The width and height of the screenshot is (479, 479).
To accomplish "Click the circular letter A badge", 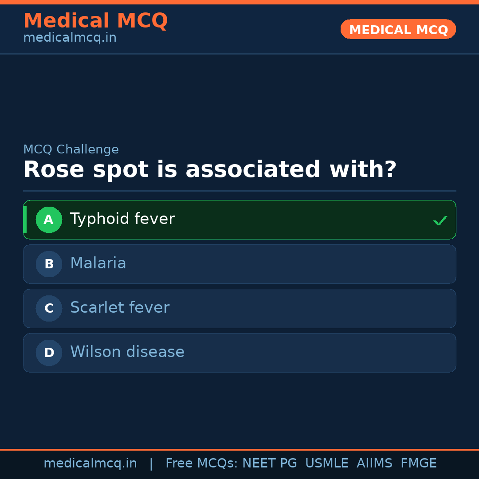I will 49,220.
